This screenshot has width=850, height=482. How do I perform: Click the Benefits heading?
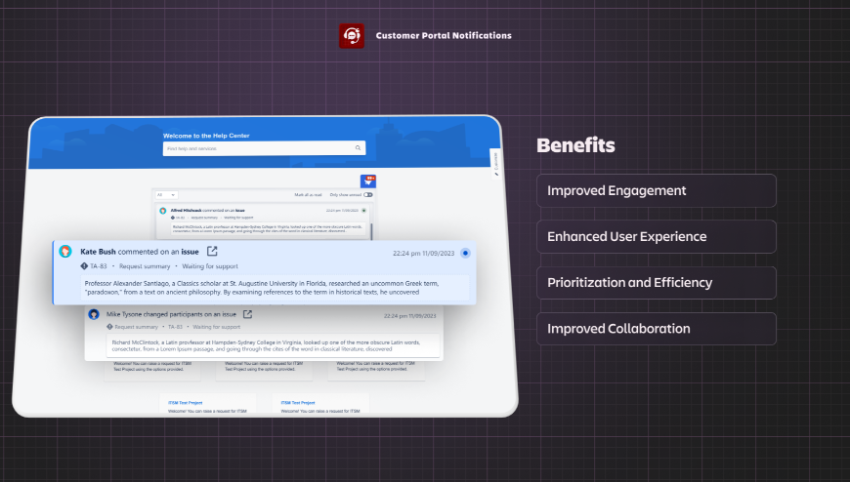(575, 145)
